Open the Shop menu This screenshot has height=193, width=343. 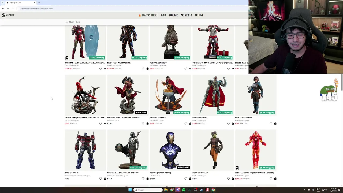click(x=163, y=15)
